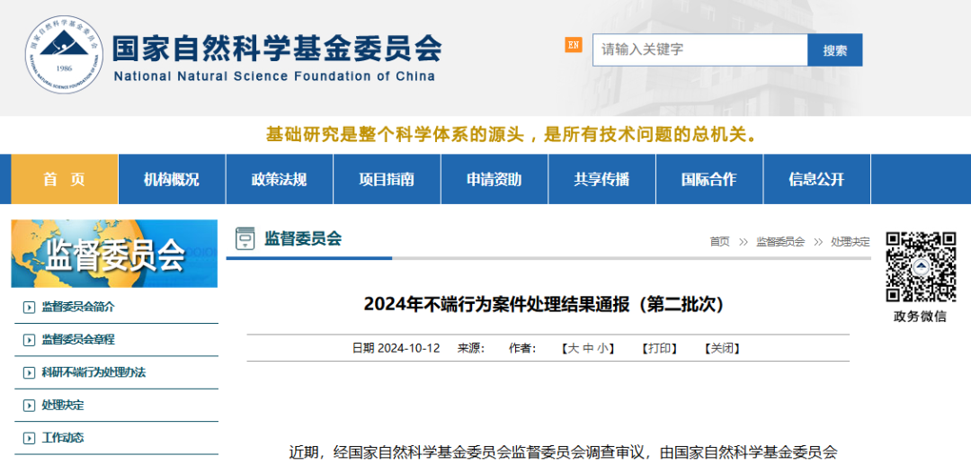Open the 信息公开 menu item
This screenshot has height=465, width=971.
816,180
